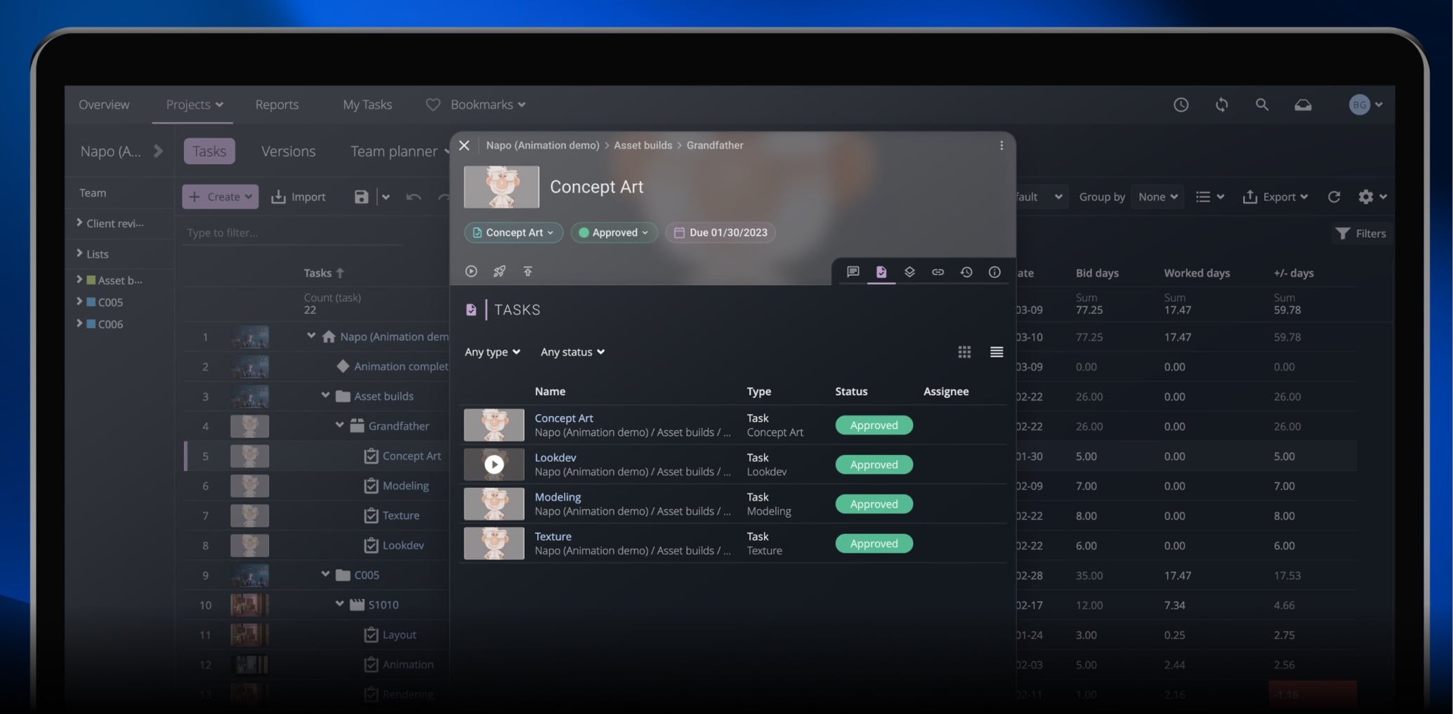1453x714 pixels.
Task: Open the Any status filter dropdown
Action: pos(572,352)
